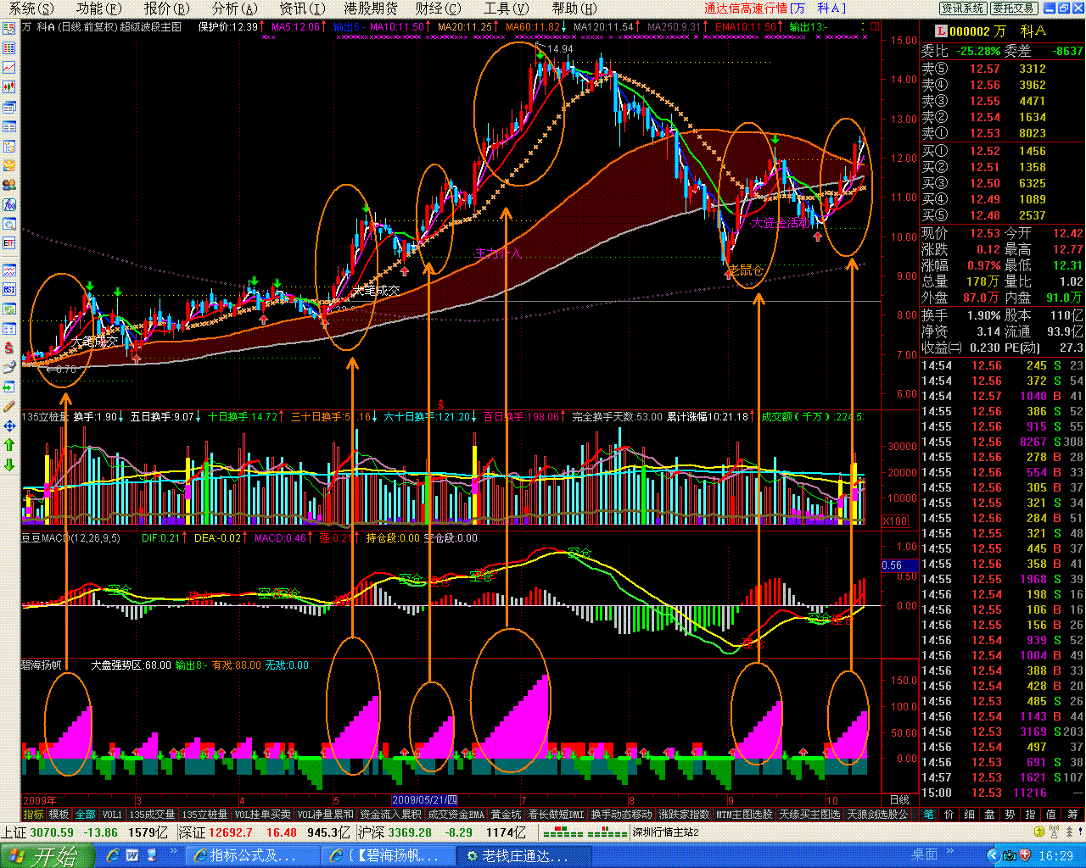The height and width of the screenshot is (868, 1086).
Task: Open the 分析(A) menu
Action: pos(234,8)
